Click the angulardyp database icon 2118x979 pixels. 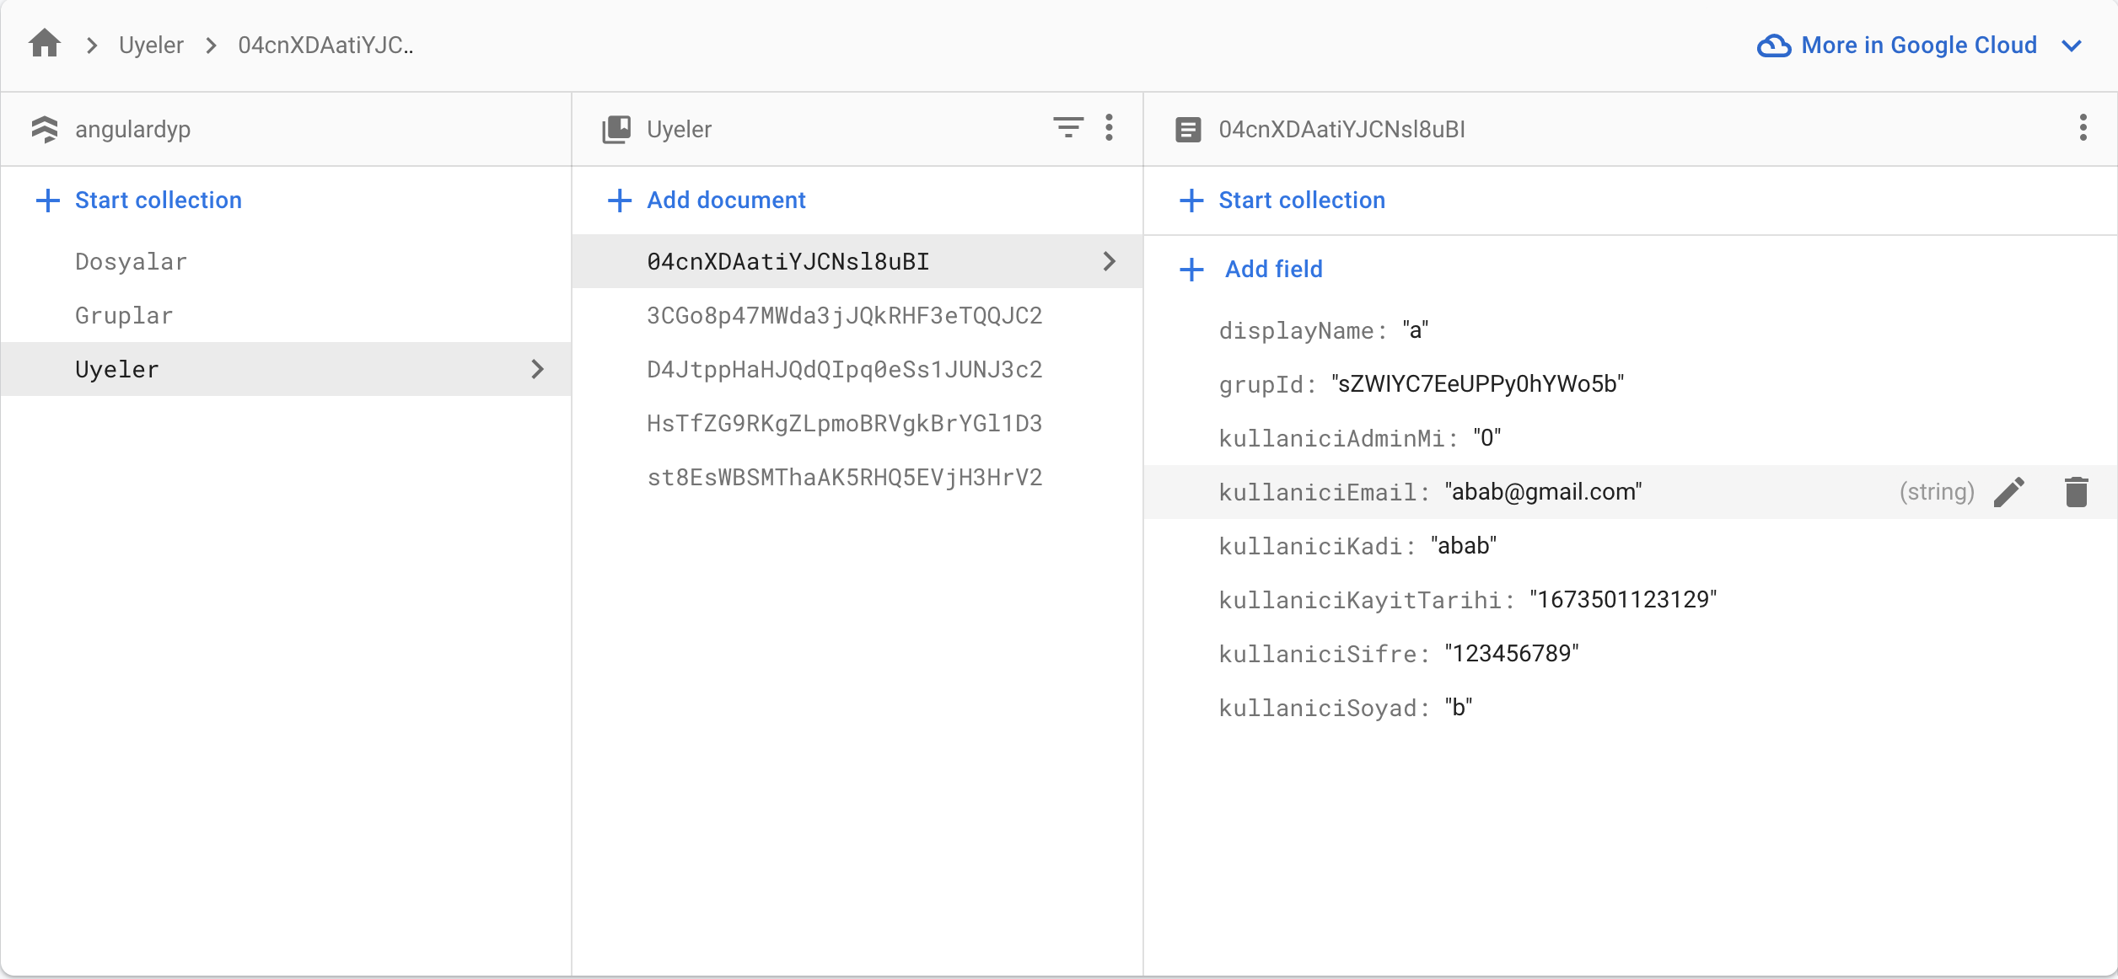(x=45, y=129)
